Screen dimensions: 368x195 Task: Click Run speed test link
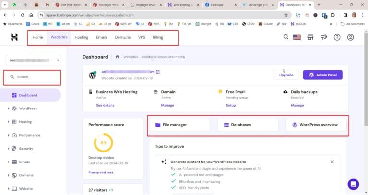tap(101, 172)
